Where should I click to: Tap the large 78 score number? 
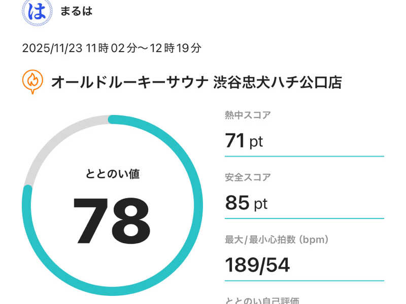click(112, 220)
